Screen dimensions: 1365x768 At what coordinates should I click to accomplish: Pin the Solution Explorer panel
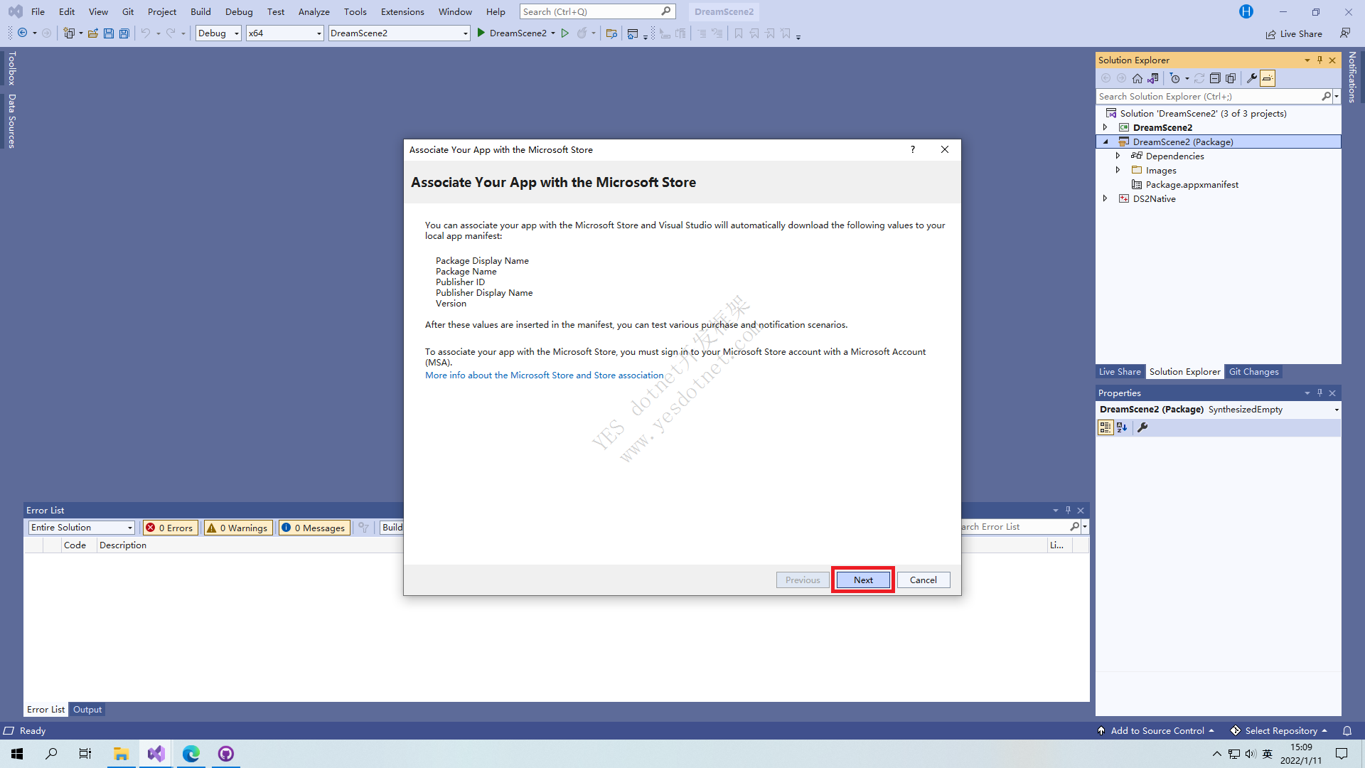[1320, 60]
